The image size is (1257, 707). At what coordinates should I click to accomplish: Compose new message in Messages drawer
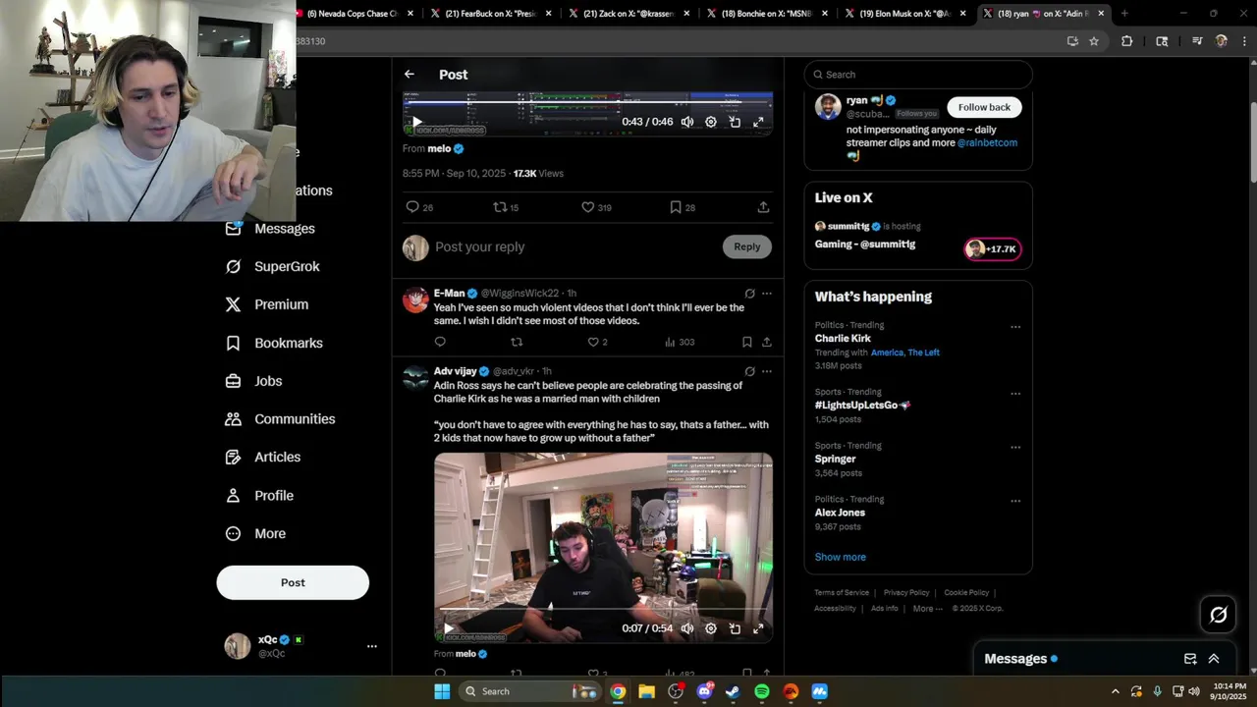click(1190, 659)
